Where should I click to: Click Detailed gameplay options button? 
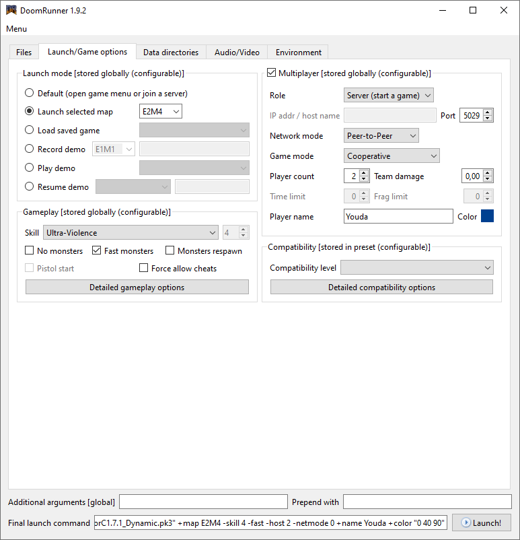pyautogui.click(x=137, y=287)
